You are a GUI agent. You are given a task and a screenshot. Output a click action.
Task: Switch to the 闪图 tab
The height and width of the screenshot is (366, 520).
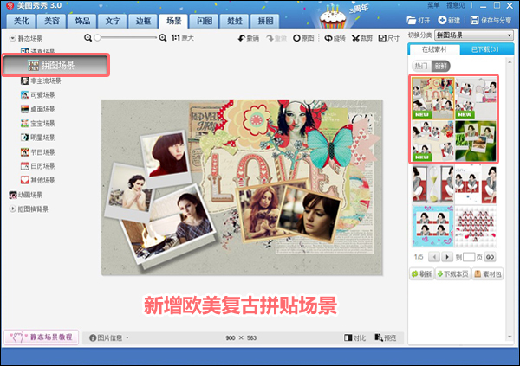[x=205, y=21]
